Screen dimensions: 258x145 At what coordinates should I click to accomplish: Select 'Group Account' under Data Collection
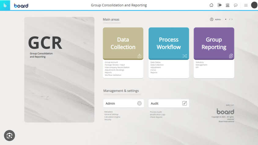pos(111,62)
